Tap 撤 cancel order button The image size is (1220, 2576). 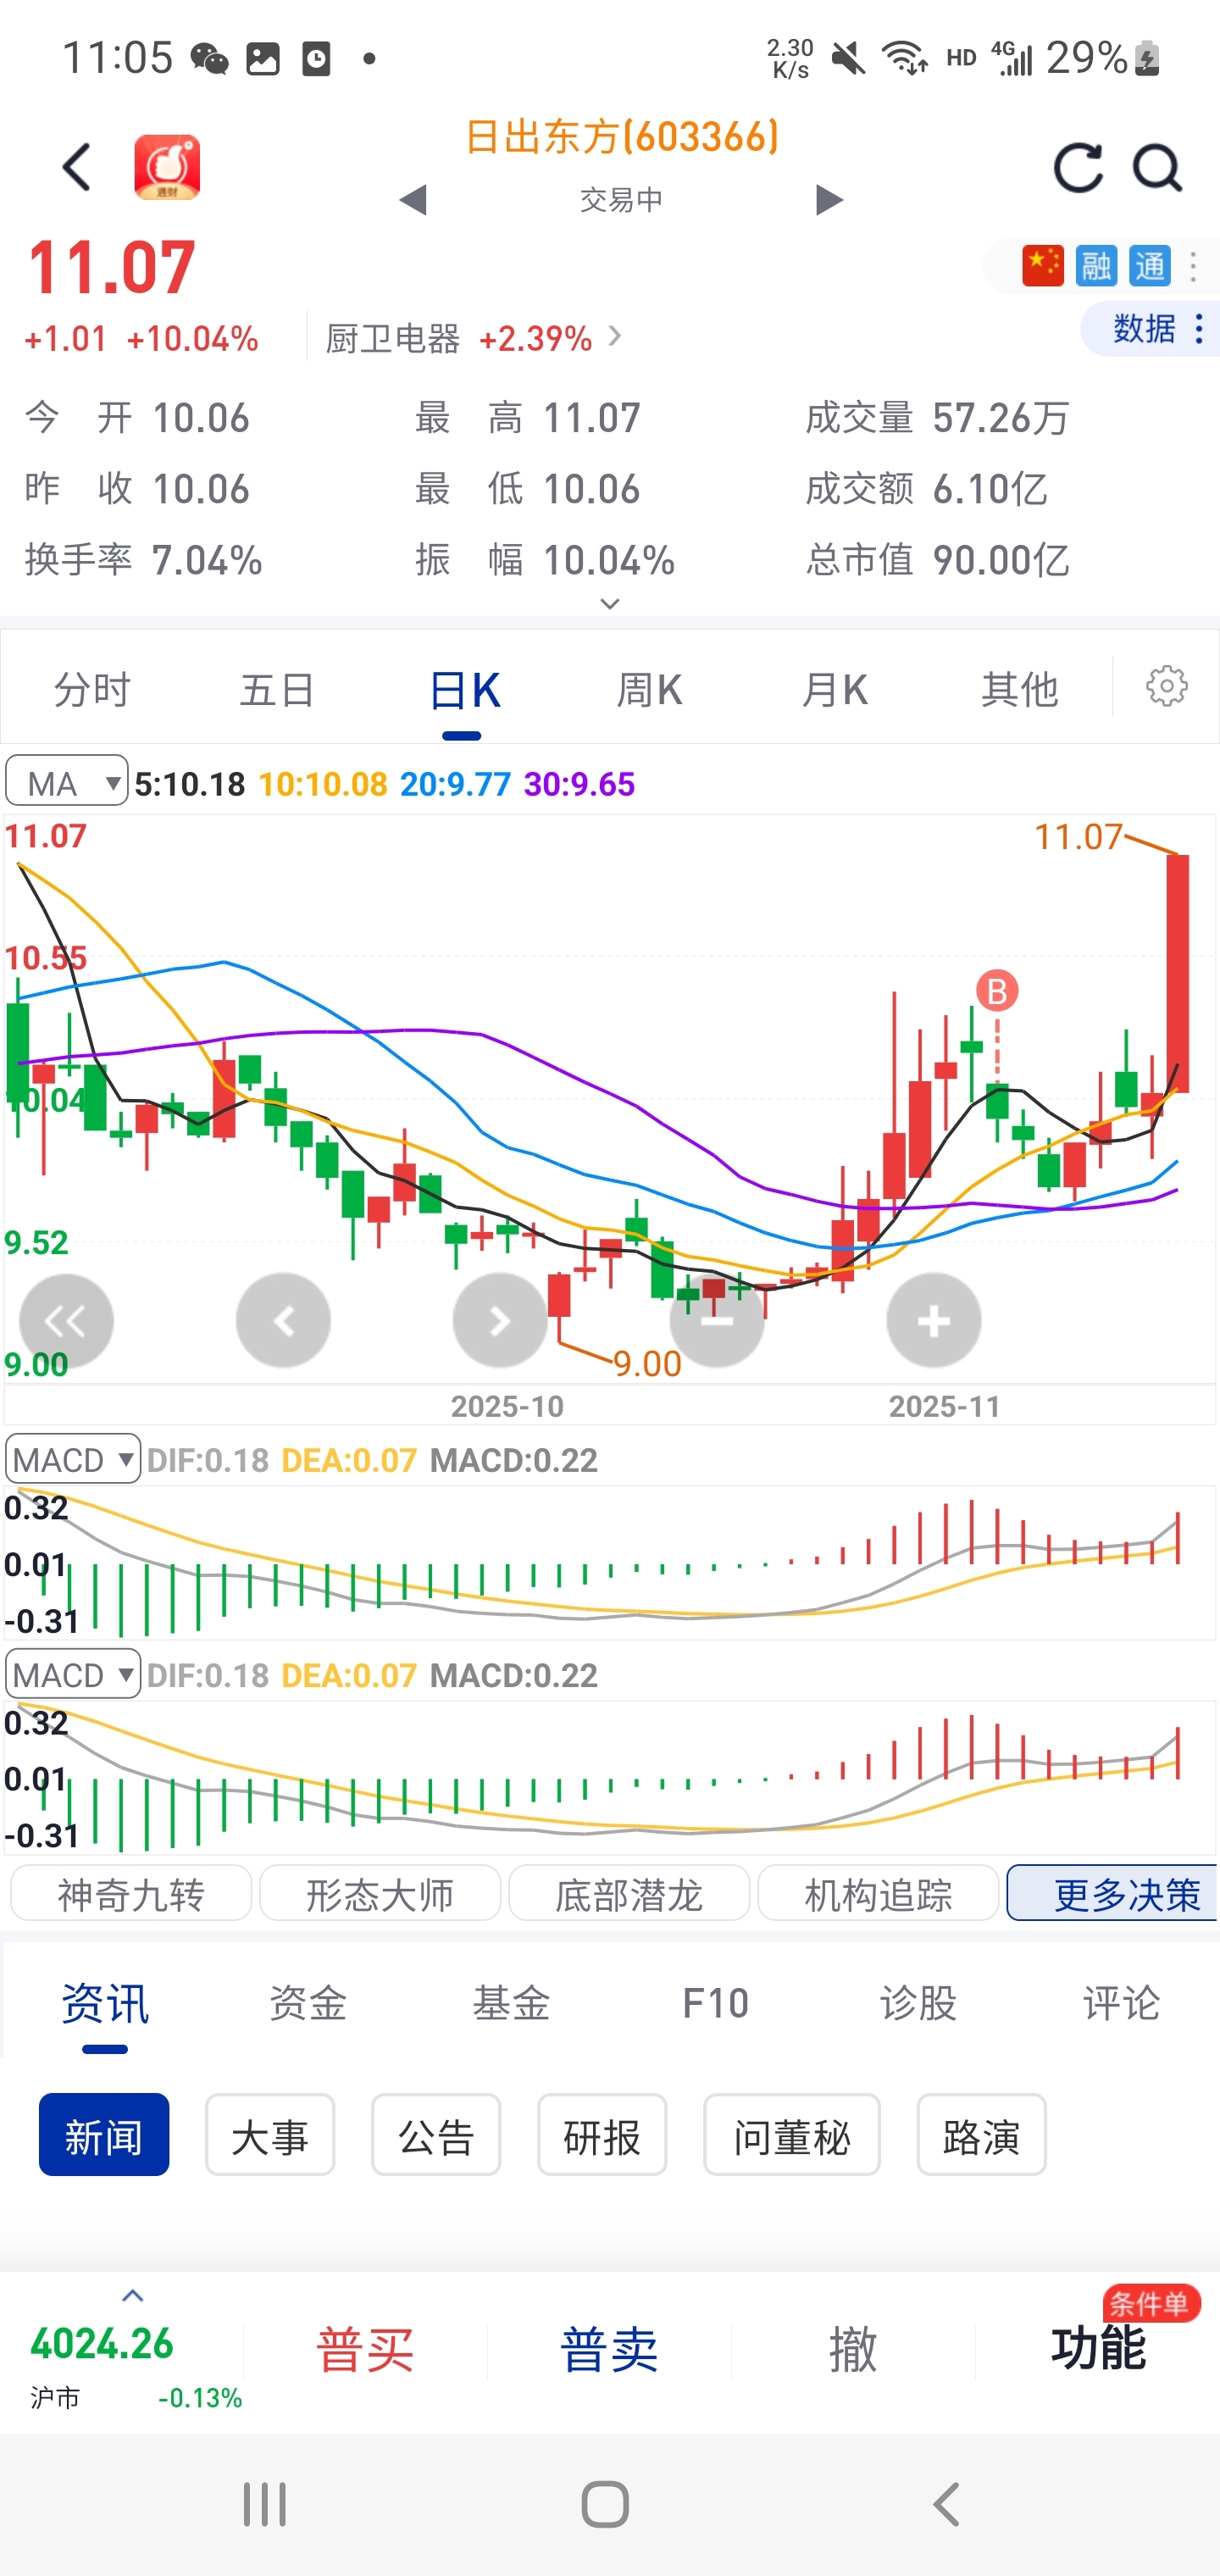click(x=853, y=2350)
